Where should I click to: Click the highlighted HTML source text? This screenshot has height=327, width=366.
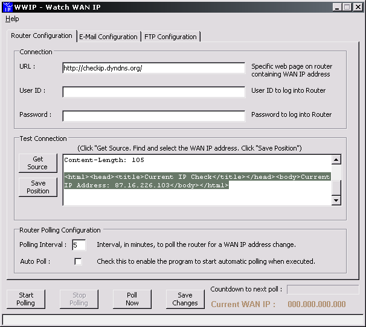point(197,181)
